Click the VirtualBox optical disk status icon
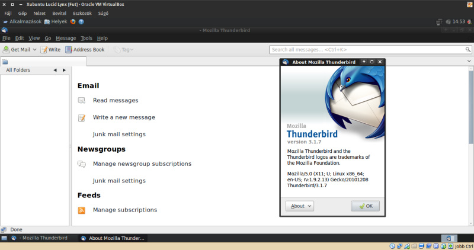Viewport: 474px width, 250px height. (x=392, y=246)
